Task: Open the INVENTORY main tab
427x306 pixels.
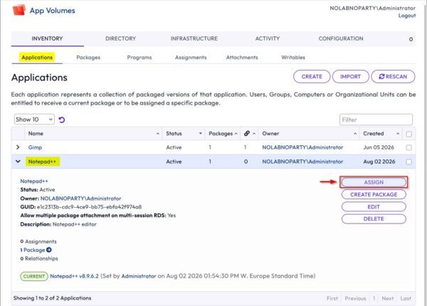Action: click(x=47, y=38)
